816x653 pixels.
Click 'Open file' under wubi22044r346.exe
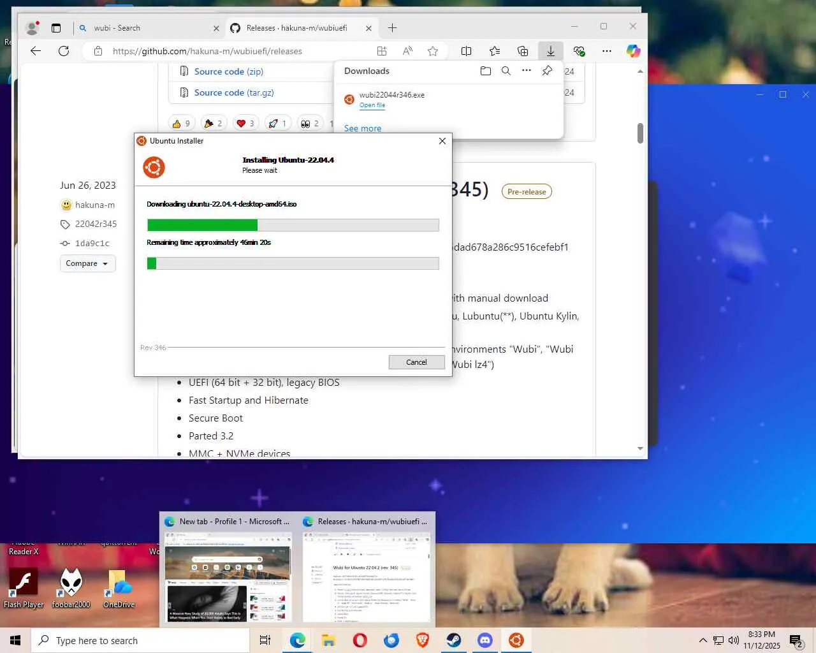click(372, 105)
